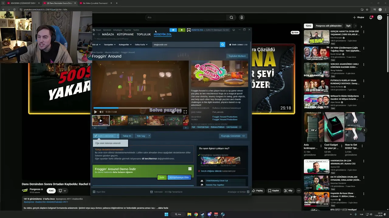This screenshot has height=218, width=389.
Task: Open YouTube notifications bell
Action: coord(371,18)
